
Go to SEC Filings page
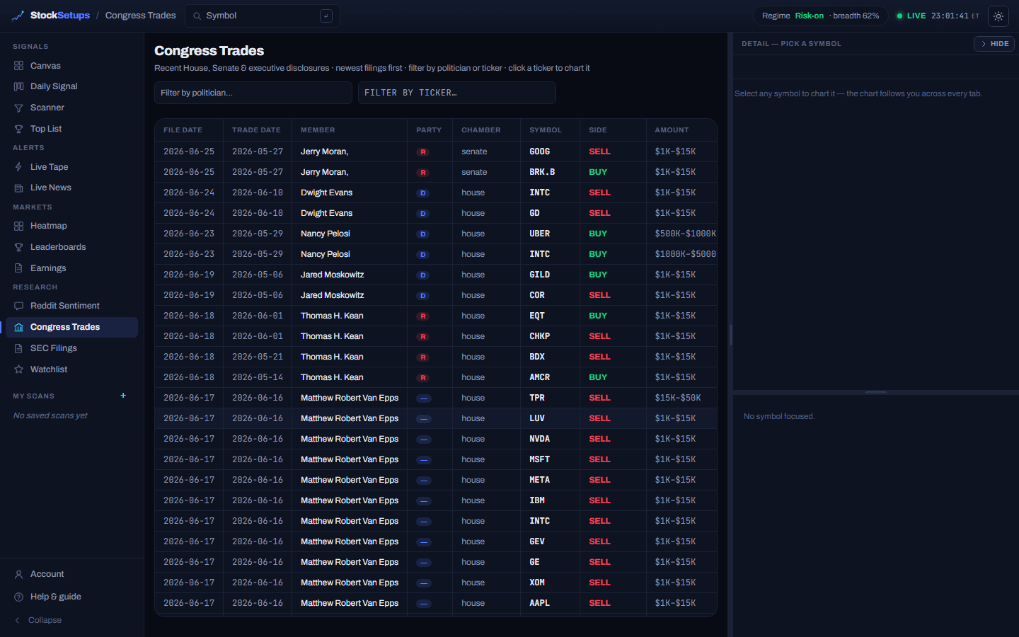pos(71,348)
